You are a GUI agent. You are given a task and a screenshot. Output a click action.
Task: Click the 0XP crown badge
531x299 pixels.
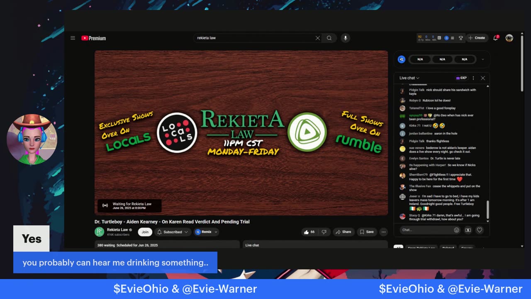(x=461, y=78)
